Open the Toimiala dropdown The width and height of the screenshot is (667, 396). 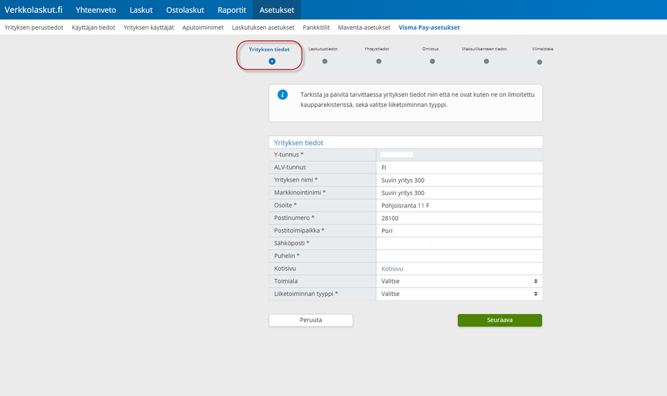click(x=459, y=281)
